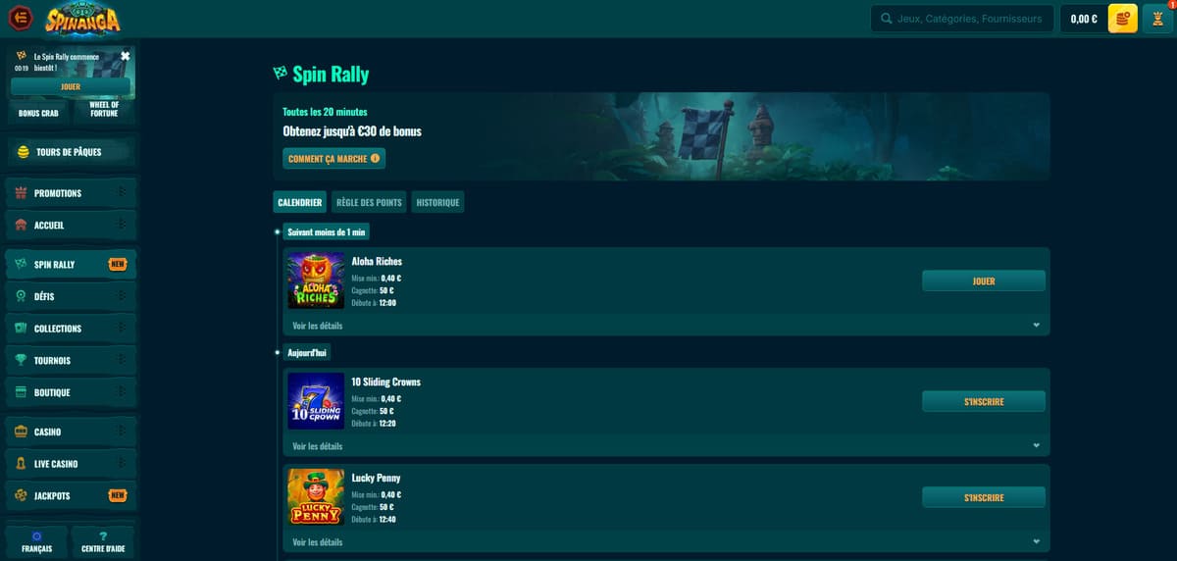
Task: Focus the games search field
Action: tap(971, 19)
